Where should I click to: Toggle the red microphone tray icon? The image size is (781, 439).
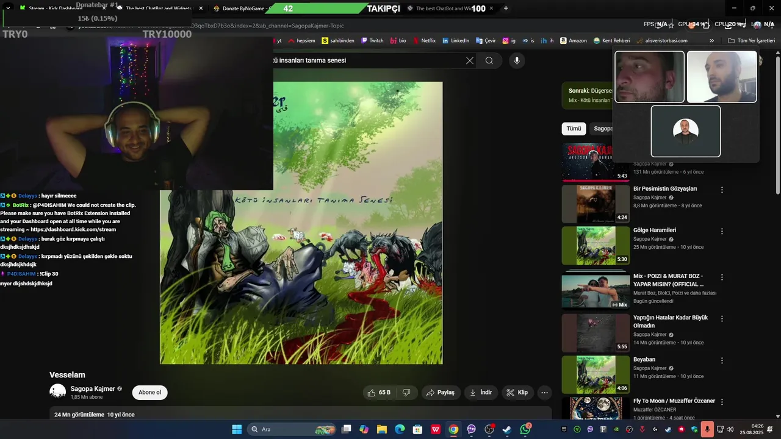[x=707, y=429]
